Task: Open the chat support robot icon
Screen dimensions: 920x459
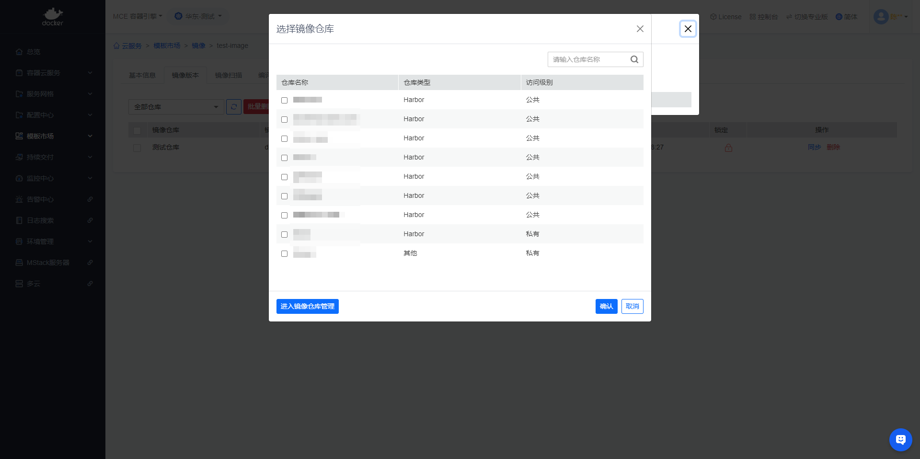Action: (x=900, y=439)
